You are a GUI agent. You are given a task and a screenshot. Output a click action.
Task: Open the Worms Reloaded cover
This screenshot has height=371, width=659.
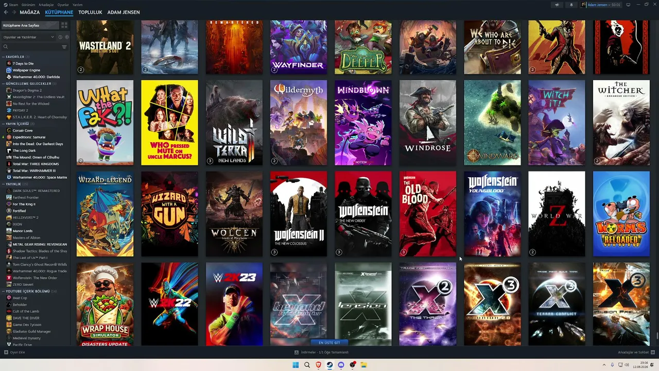click(621, 214)
